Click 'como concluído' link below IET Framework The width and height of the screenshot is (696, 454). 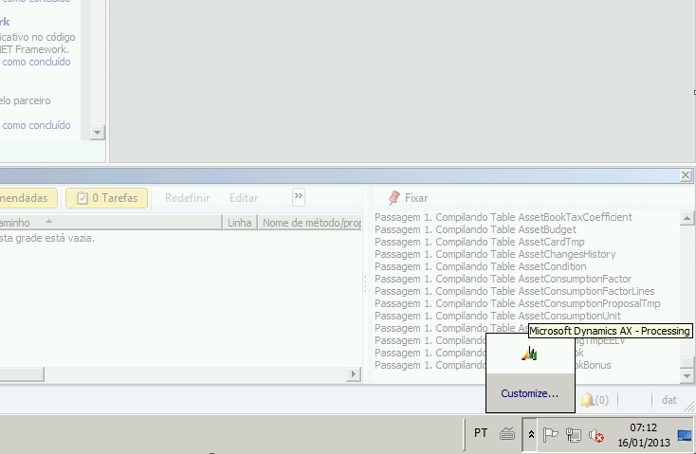point(36,62)
